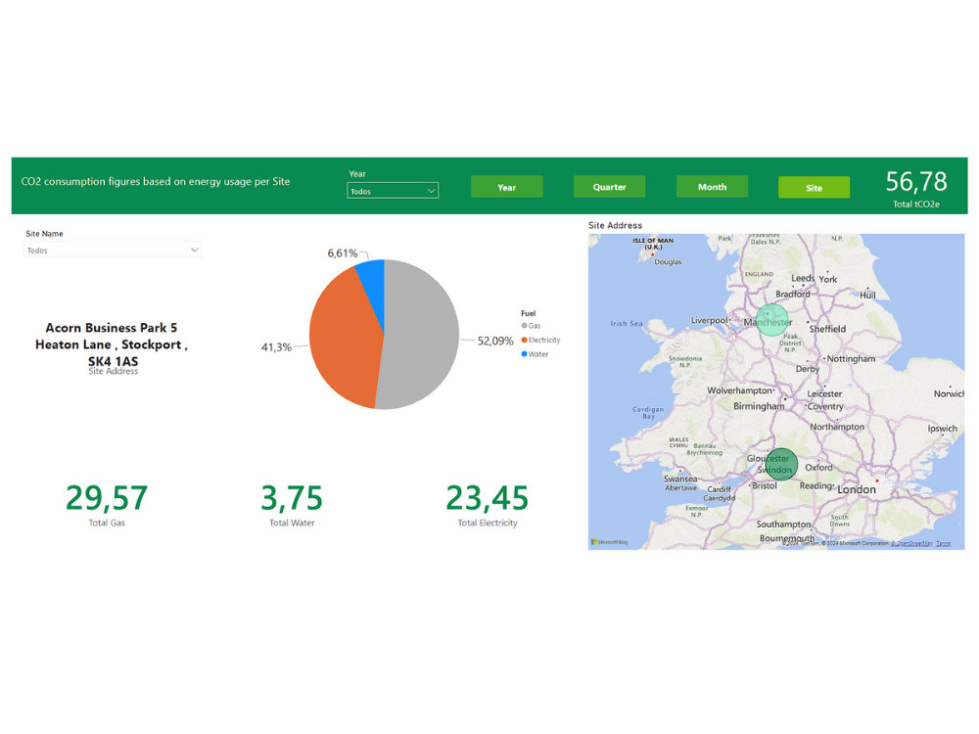The width and height of the screenshot is (979, 734).
Task: Click the Microsoft Bing logo on map
Action: click(609, 539)
